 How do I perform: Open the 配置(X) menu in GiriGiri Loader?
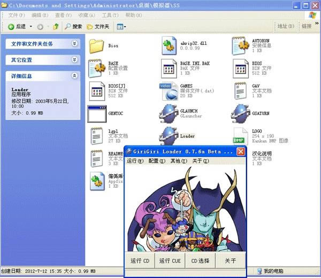tap(157, 161)
